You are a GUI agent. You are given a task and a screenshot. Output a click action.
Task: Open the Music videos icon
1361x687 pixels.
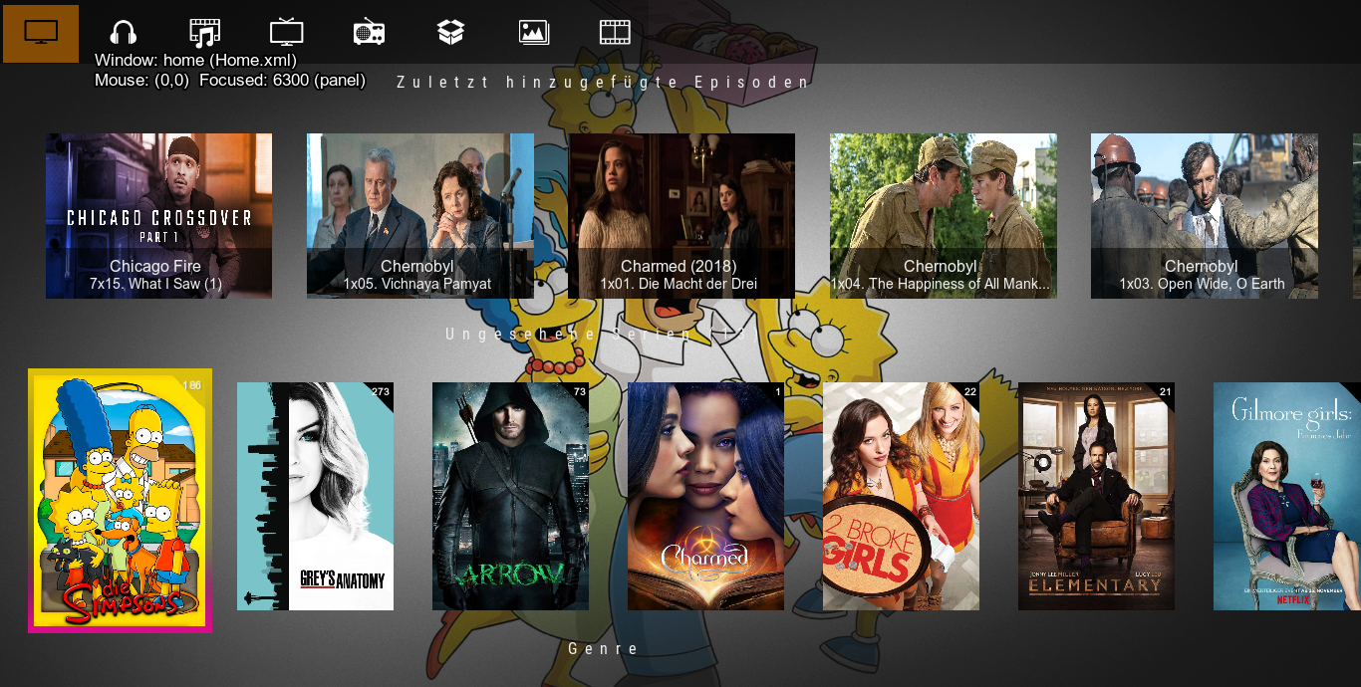click(x=204, y=33)
